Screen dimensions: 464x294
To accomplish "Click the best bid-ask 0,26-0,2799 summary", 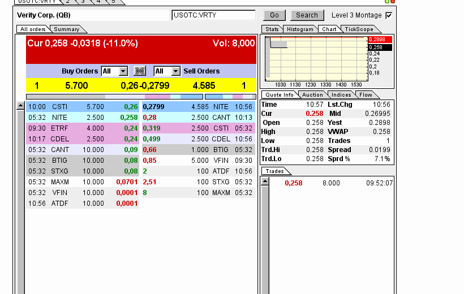I will pos(145,86).
